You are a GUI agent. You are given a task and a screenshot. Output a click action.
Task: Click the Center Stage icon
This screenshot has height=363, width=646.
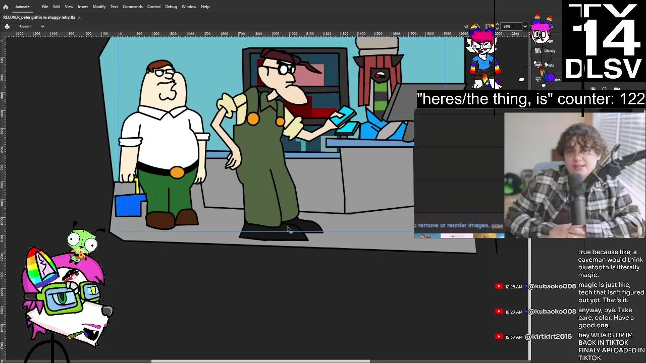tap(466, 26)
